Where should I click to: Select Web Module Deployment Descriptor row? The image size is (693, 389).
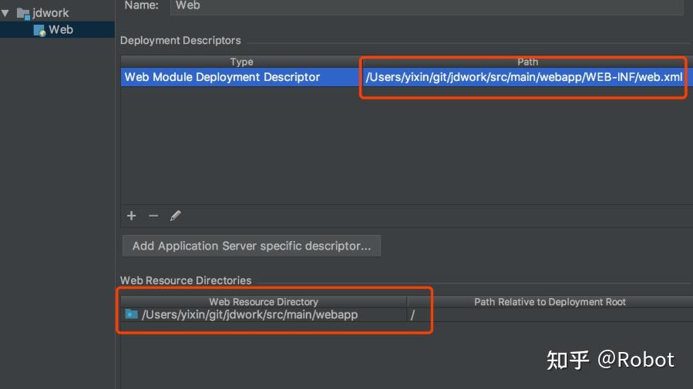pos(222,77)
